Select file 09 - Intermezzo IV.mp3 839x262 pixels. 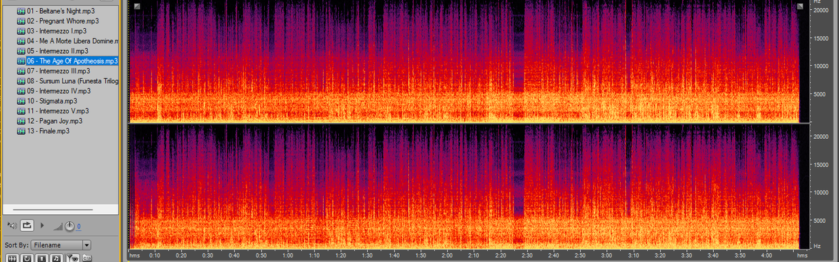click(58, 91)
